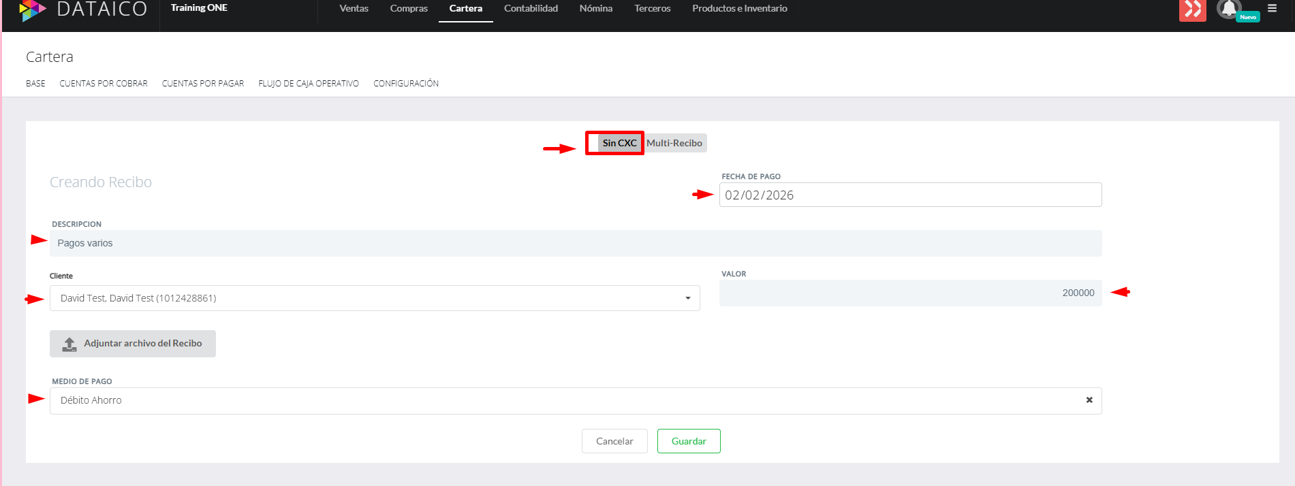Click the Descripcion text field
Viewport: 1295px width, 486px height.
click(575, 243)
